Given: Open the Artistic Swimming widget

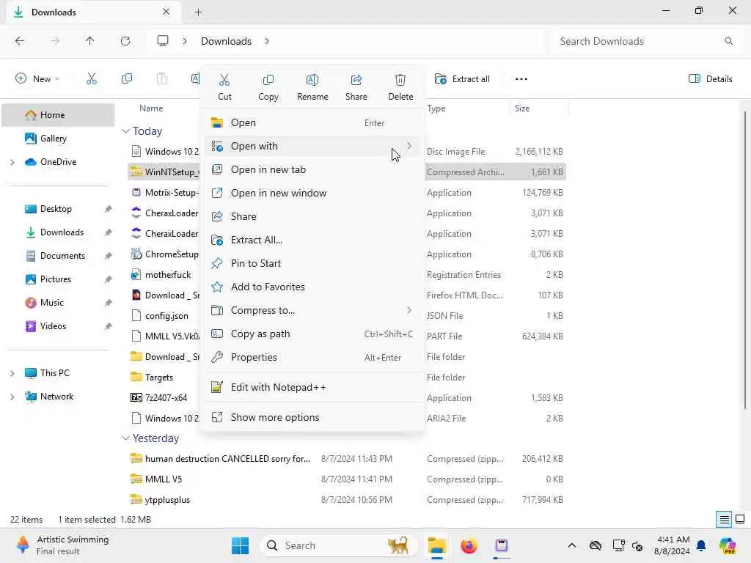Looking at the screenshot, I should (x=63, y=545).
